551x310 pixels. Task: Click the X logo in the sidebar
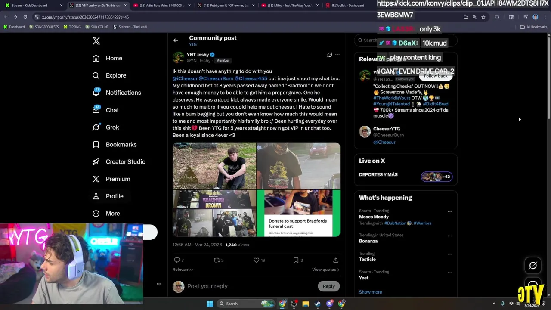[x=96, y=41]
